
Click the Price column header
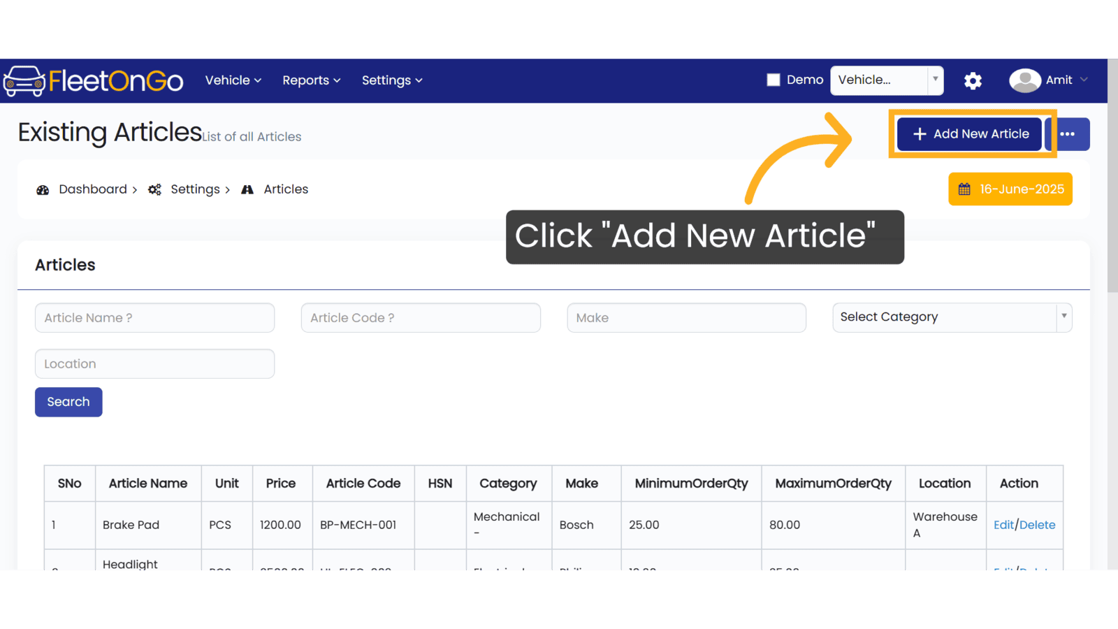[281, 484]
